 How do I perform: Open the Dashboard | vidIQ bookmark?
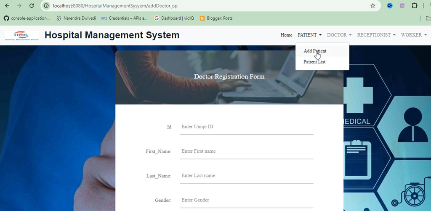click(174, 18)
